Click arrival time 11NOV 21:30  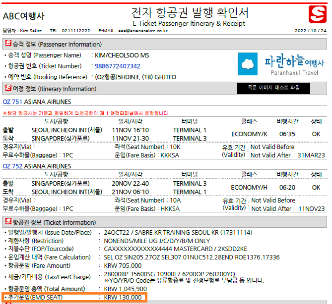[131, 138]
